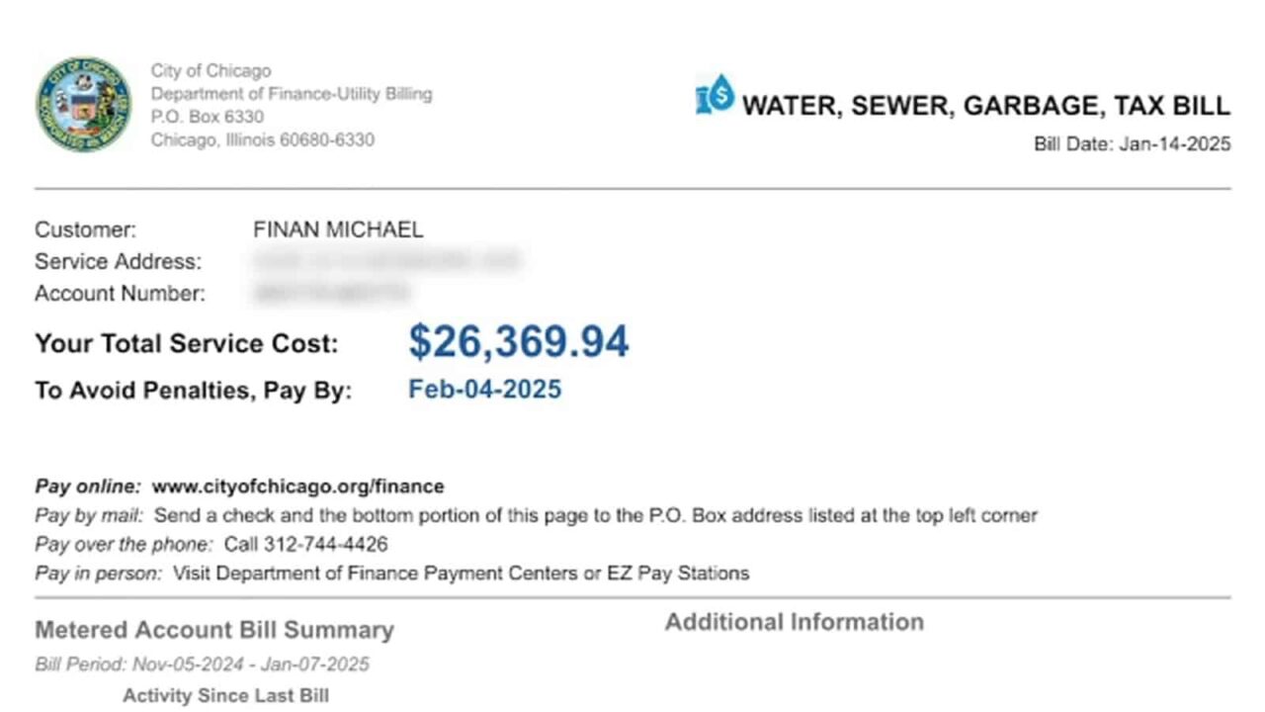Click the City of Chicago seal logo

[x=83, y=105]
